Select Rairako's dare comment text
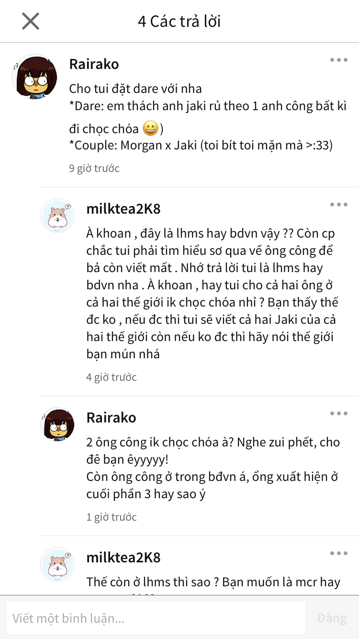Viewport: 359px width, 639px height. coord(207,117)
